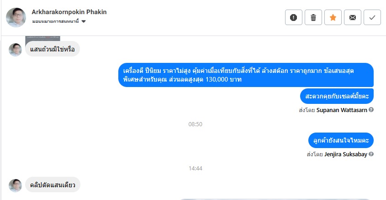Image resolution: width=386 pixels, height=200 pixels.
Task: Expand the มอบหมายการสนทนานี้ assignment dropdown
Action: click(84, 21)
